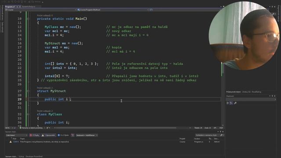The image size is (281, 158).
Task: Open the entire solution scope dropdown
Action: click(x=17, y=135)
